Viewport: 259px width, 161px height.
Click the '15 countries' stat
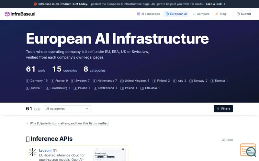64,69
